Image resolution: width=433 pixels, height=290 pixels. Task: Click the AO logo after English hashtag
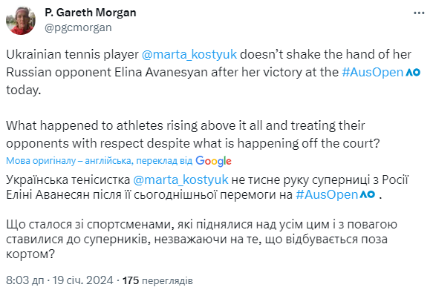413,73
